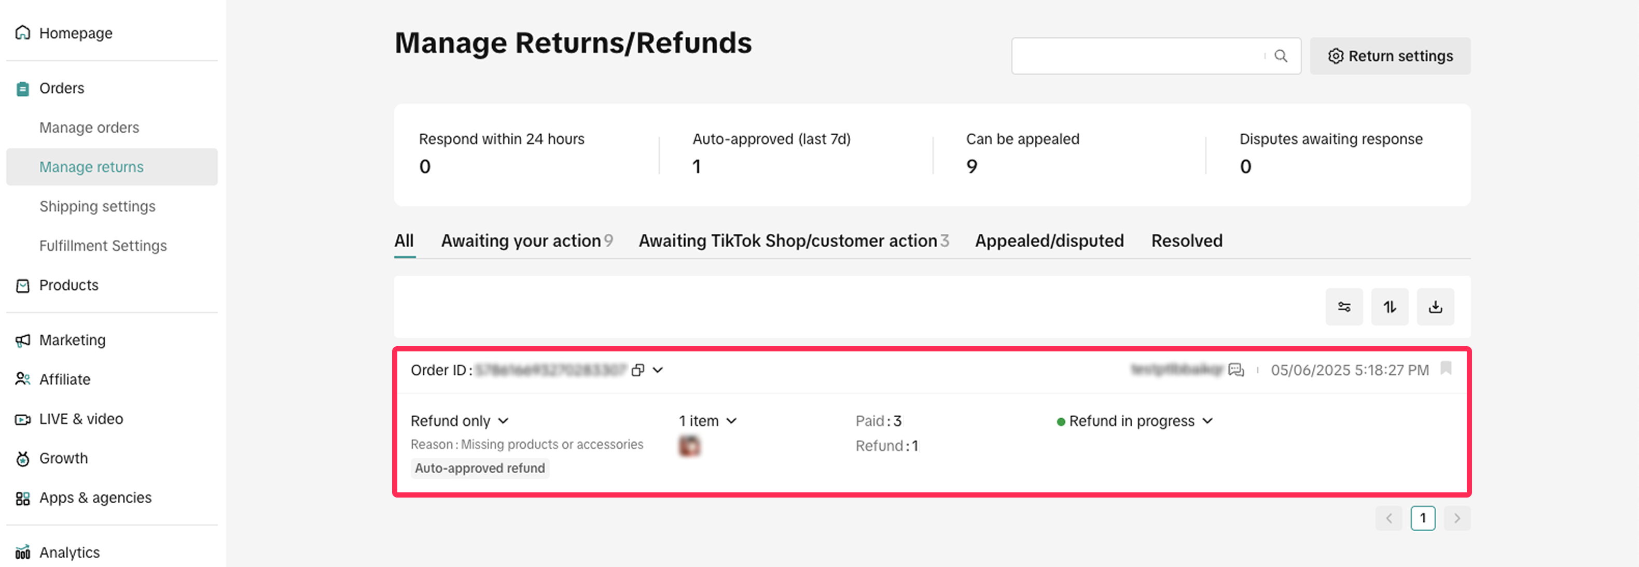Switch to Awaiting your action tab
Screen dimensions: 1639x567
click(x=526, y=241)
